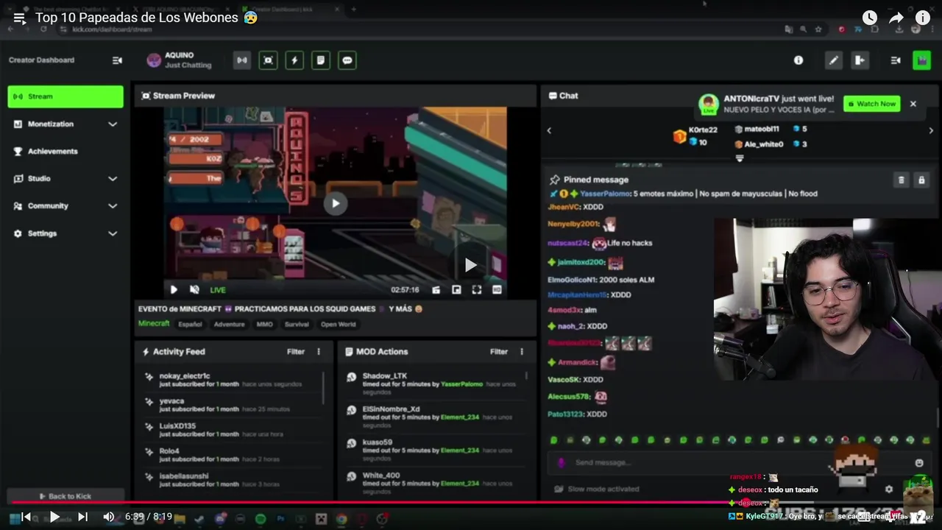Open the YouTube video info icon

click(922, 18)
